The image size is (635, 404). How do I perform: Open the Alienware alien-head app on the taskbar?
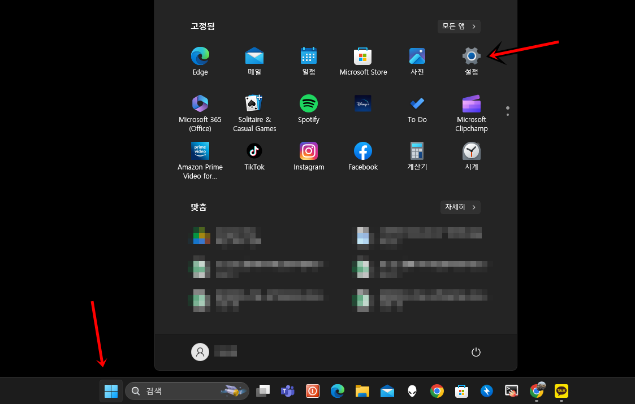pyautogui.click(x=412, y=391)
